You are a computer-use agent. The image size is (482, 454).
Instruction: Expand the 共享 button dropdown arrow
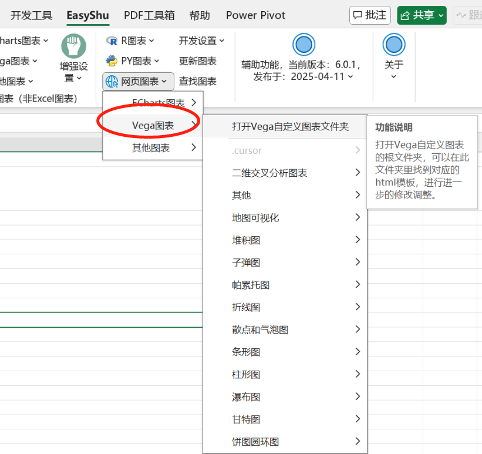pyautogui.click(x=441, y=15)
